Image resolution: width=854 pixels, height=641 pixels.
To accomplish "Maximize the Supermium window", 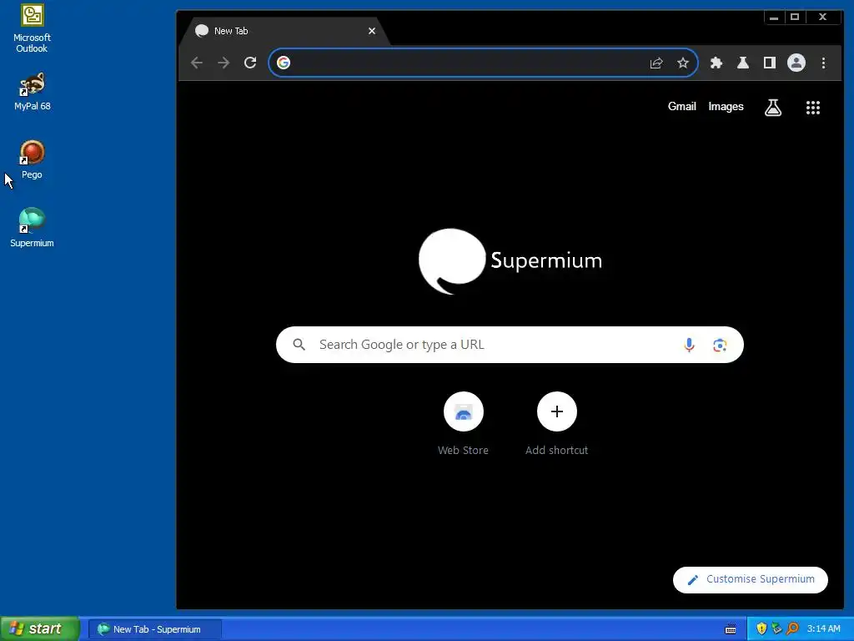I will [795, 17].
